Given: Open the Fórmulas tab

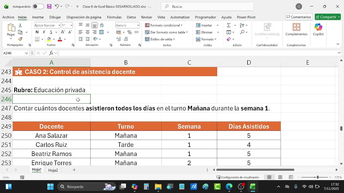Looking at the screenshot, I should 114,17.
